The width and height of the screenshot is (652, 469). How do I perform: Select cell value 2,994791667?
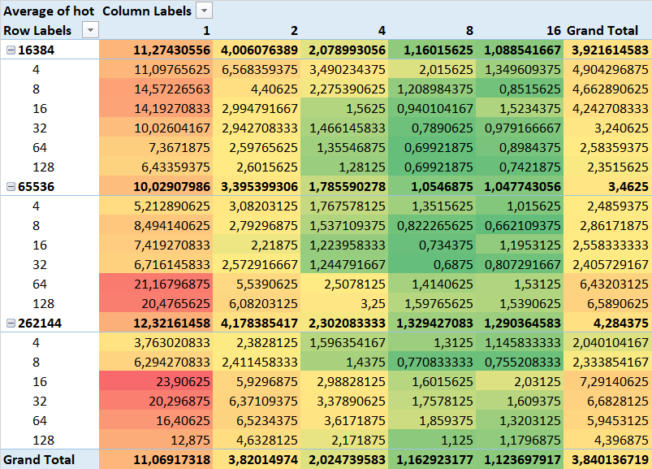(x=260, y=109)
